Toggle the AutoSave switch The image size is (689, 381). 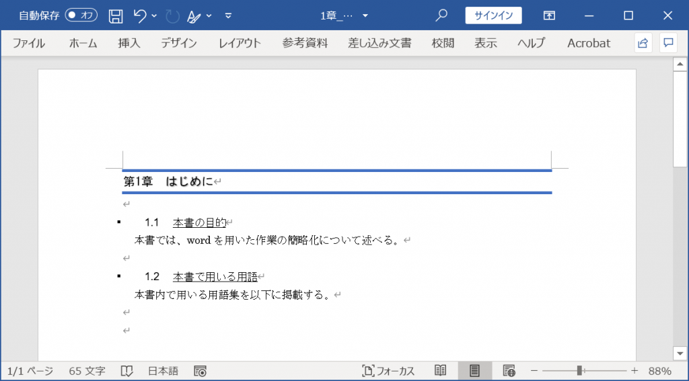pyautogui.click(x=81, y=15)
